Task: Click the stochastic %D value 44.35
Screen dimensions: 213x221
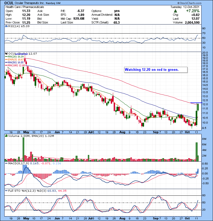Action: pos(62,191)
